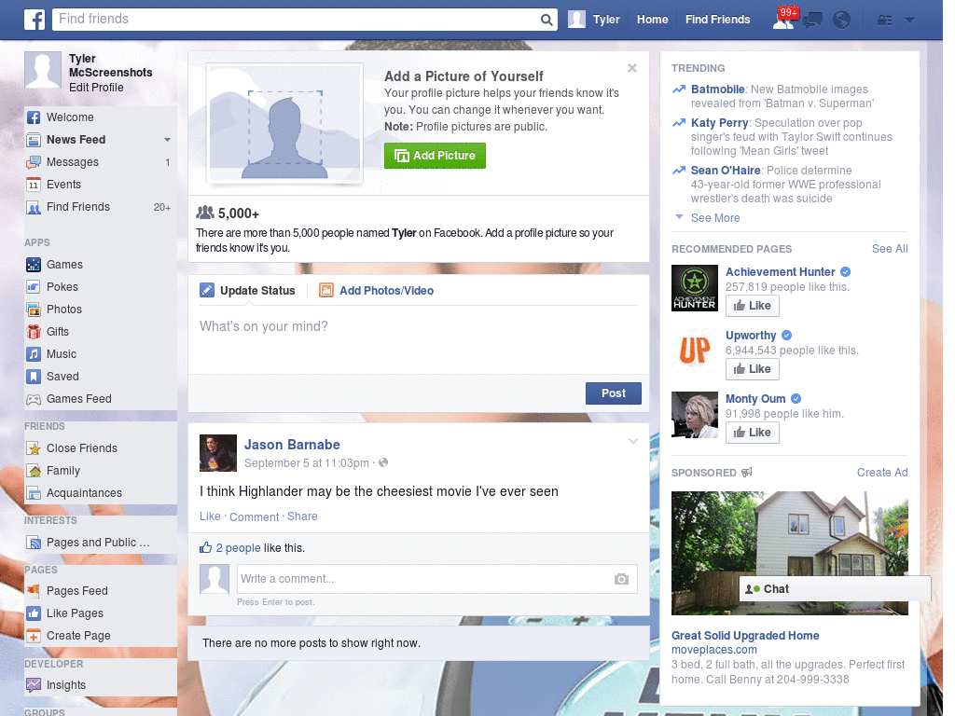This screenshot has height=716, width=955.
Task: Click the Close Friends star icon
Action: pos(34,448)
